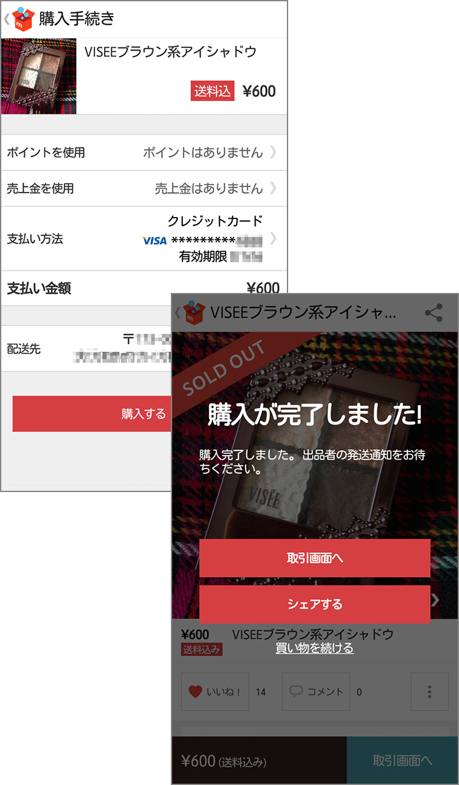Open the 配送先 delivery address row
Image resolution: width=459 pixels, height=785 pixels.
(87, 348)
